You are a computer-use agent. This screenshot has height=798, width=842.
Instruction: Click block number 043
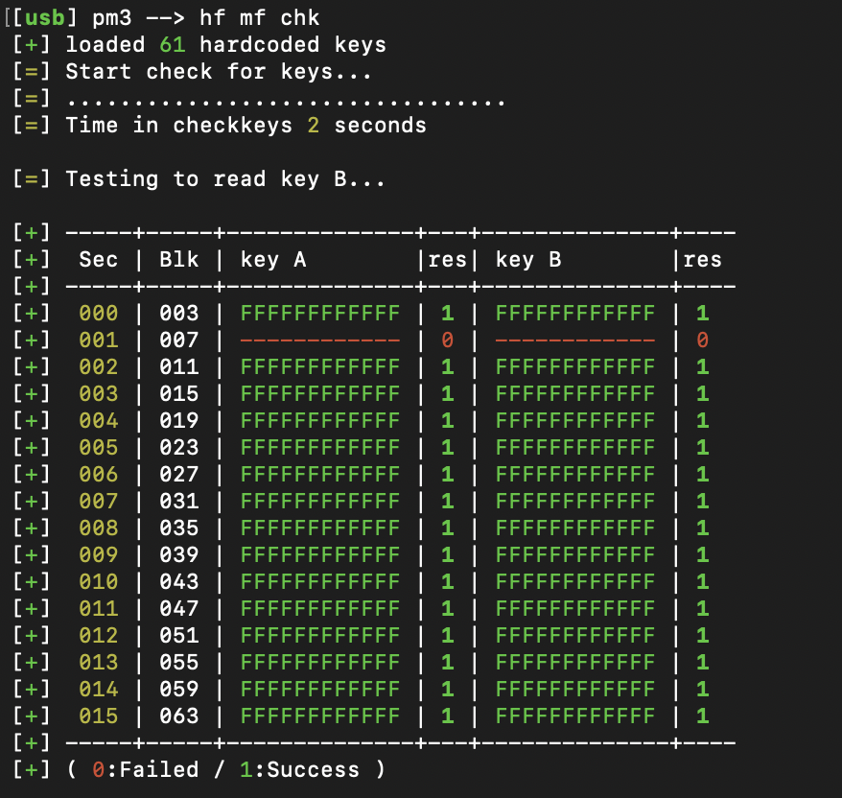coord(179,582)
